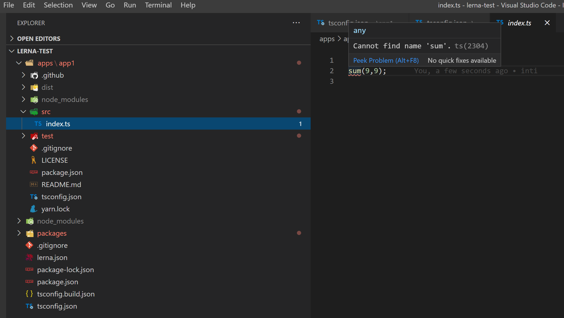Click the git blame annotation text
The image size is (564, 318).
(x=476, y=71)
